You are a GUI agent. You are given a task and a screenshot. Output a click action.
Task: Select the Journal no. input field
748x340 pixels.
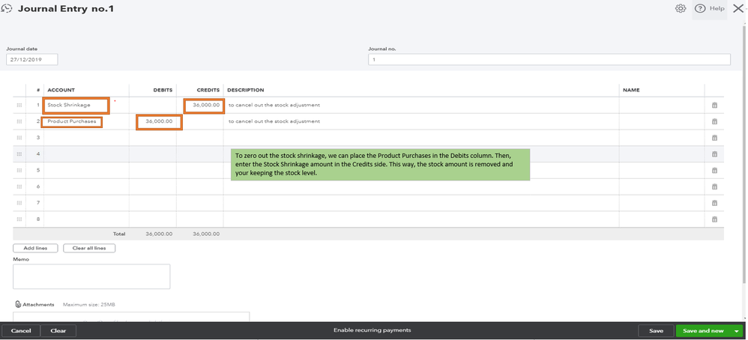point(549,60)
